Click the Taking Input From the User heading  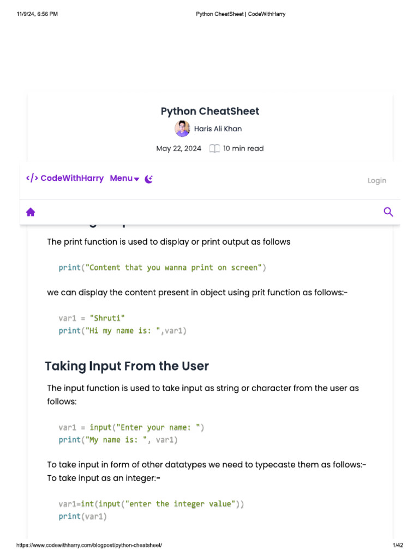(x=127, y=366)
